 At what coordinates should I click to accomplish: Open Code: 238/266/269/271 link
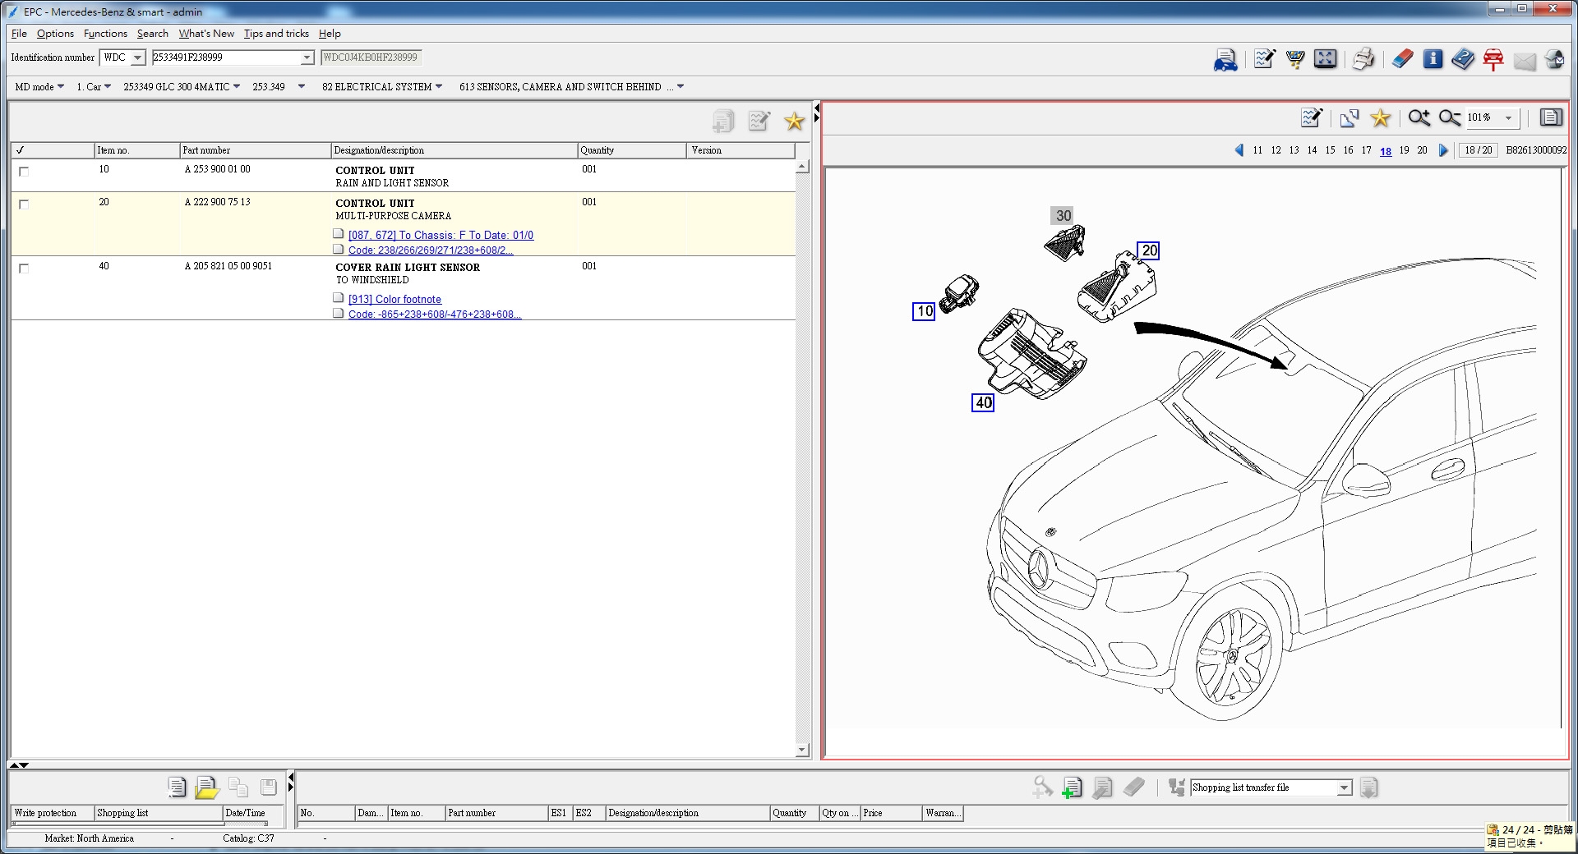(431, 250)
